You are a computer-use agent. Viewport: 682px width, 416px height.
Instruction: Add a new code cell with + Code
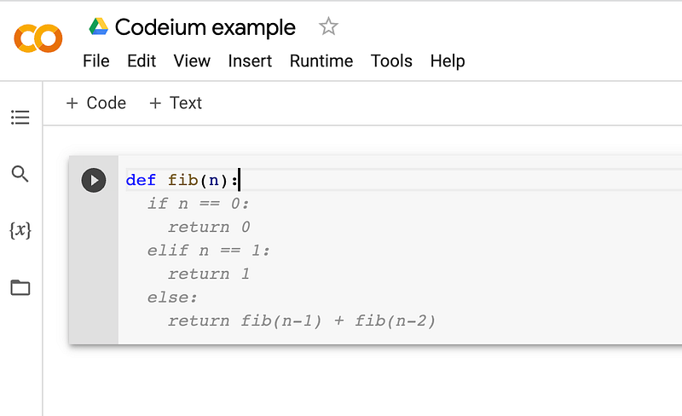(95, 103)
